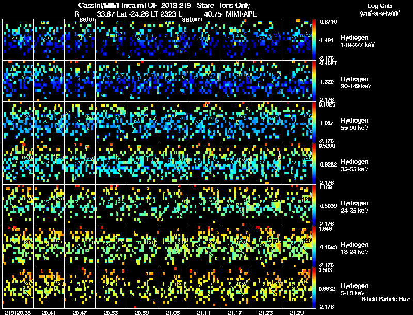The image size is (413, 315).
Task: Open the Hydrogen 149-227 keV panel at 21:29
Action: pos(296,40)
